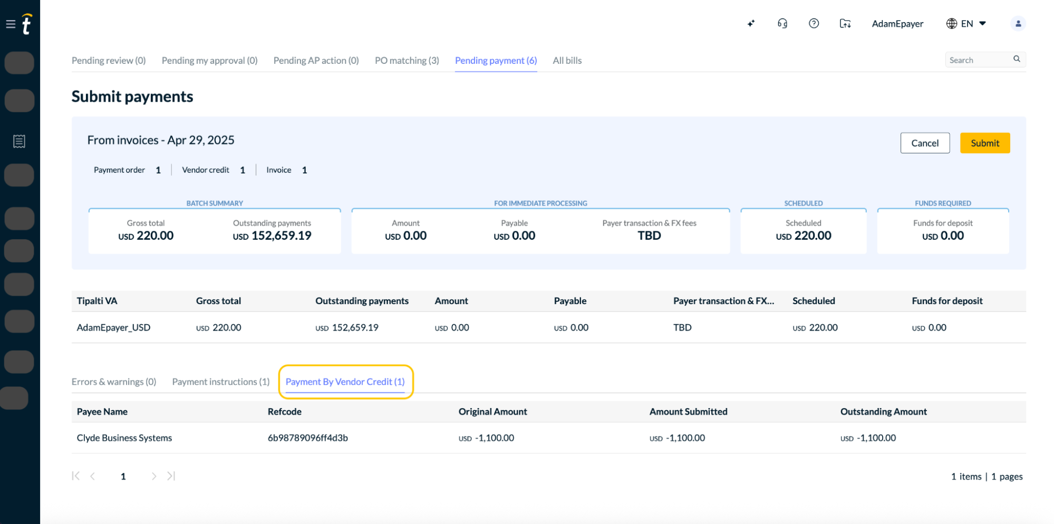Select Payment By Vendor Credit (1) tab

345,382
